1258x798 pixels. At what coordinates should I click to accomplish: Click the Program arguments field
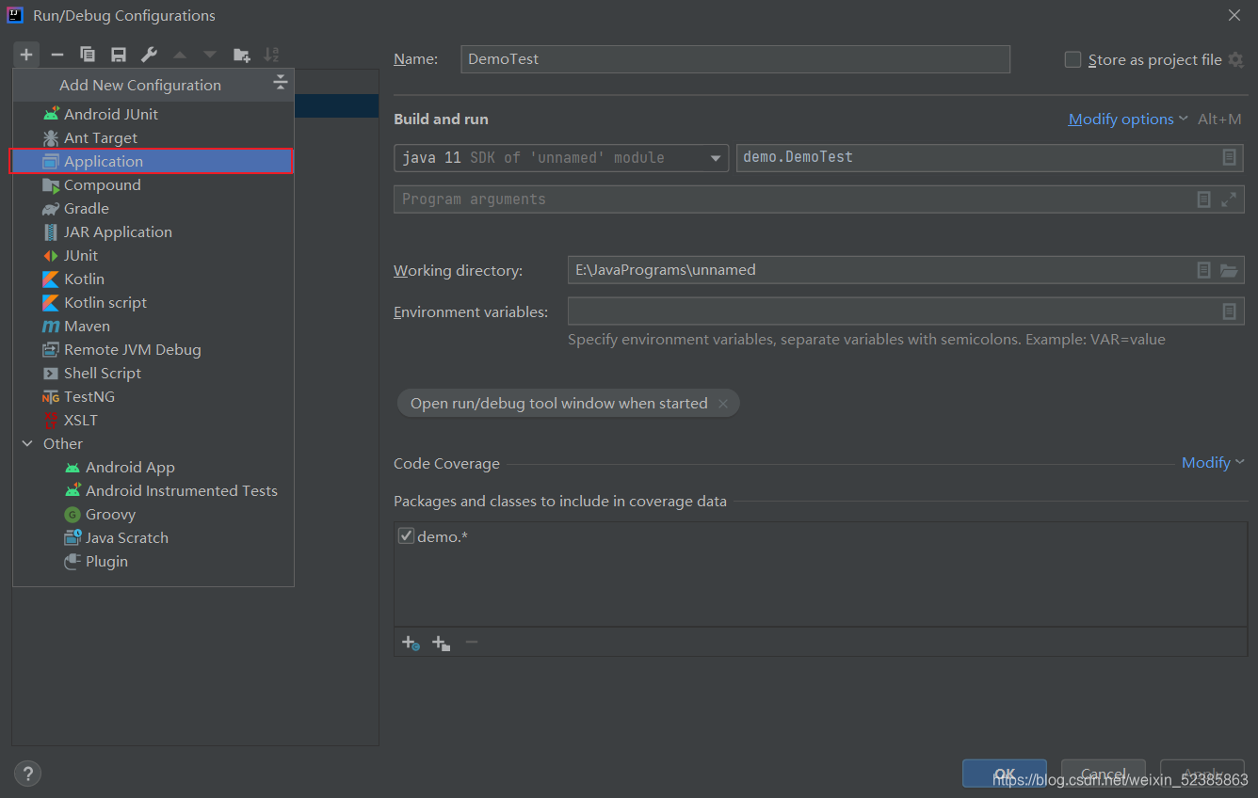tap(819, 199)
